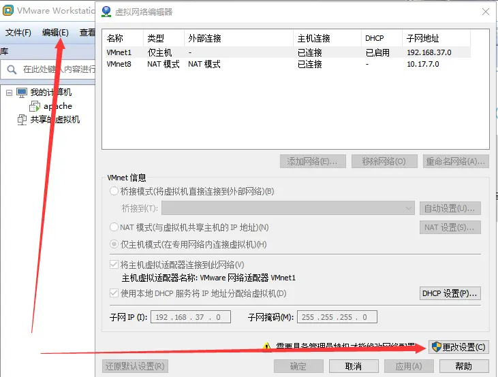This screenshot has height=377, width=498.
Task: Click the Virtual Network Editor globe icon
Action: point(106,12)
